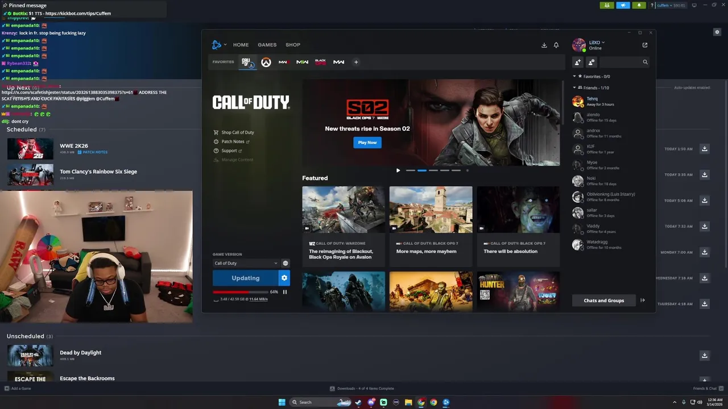The image size is (728, 409).
Task: Play the banner carousel slideshow
Action: (x=398, y=170)
